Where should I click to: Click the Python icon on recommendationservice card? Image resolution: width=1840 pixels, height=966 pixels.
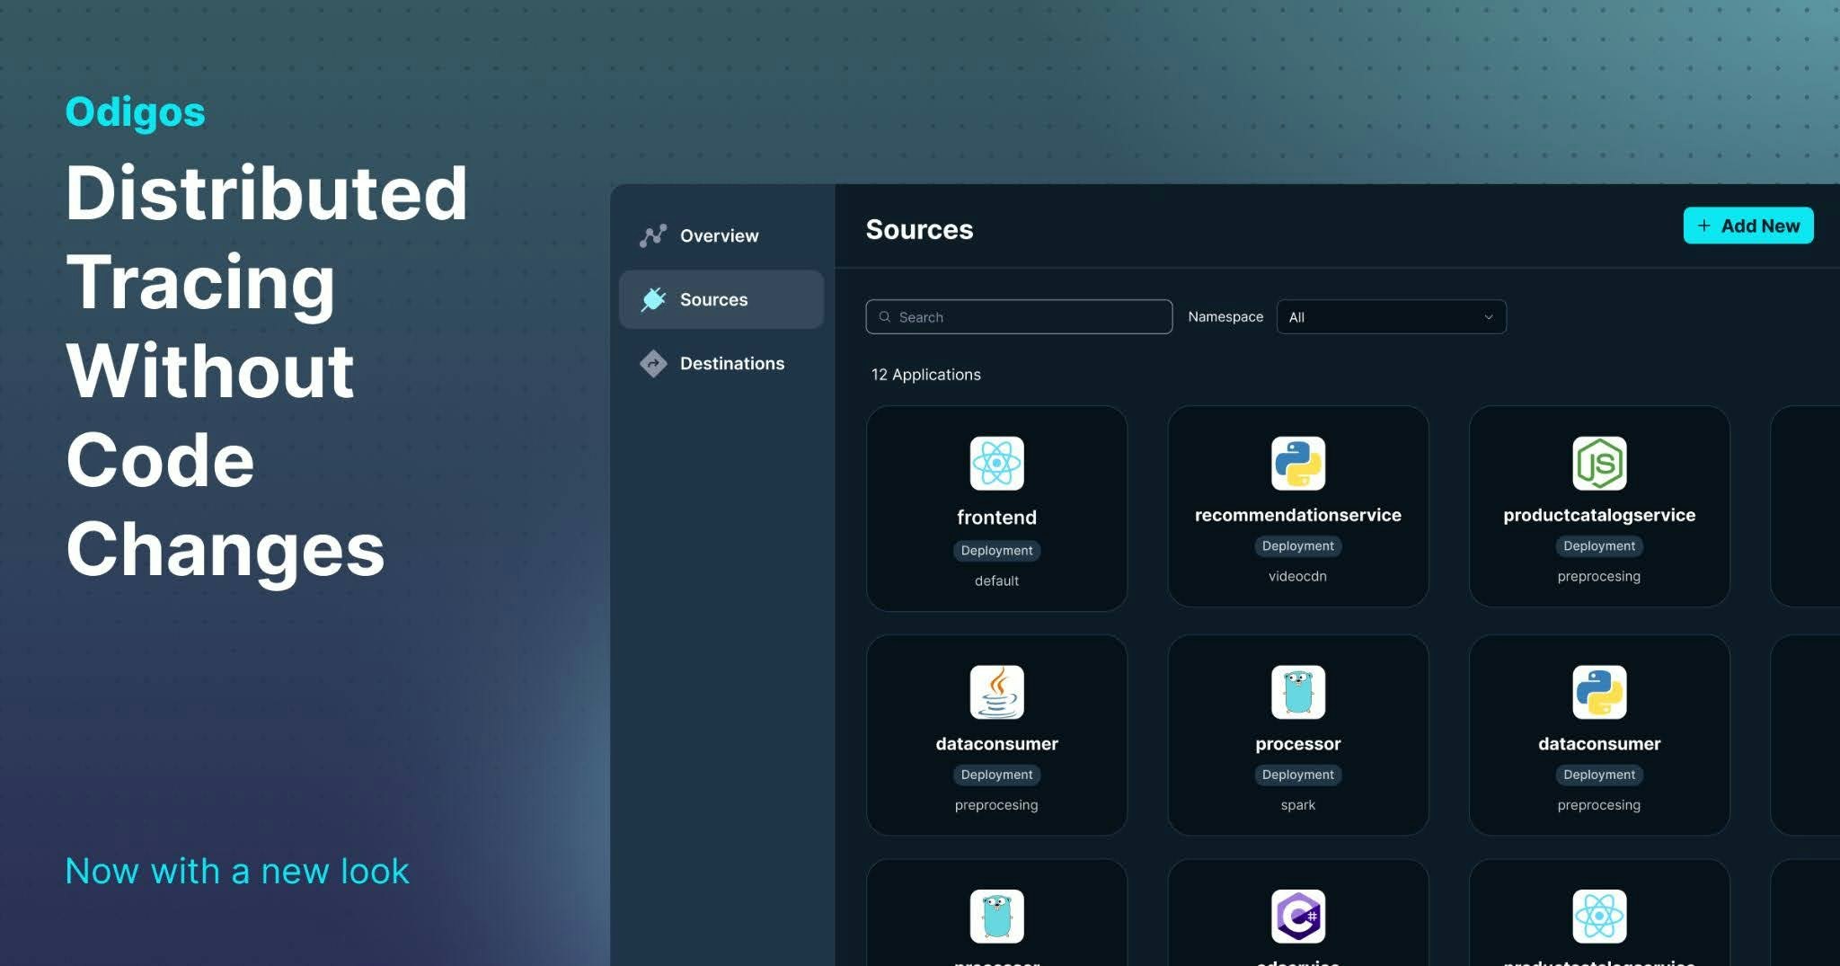pyautogui.click(x=1297, y=464)
